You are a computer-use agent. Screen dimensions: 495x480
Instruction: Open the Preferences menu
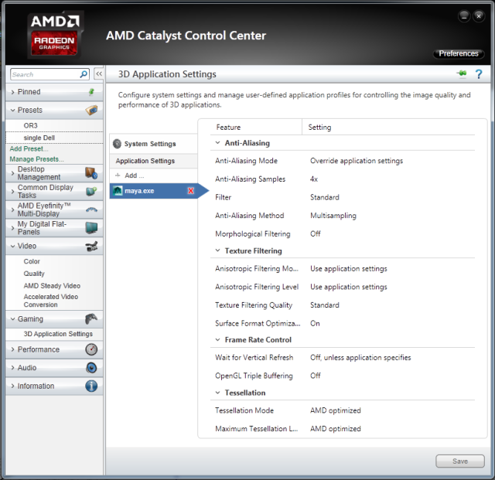click(x=459, y=53)
